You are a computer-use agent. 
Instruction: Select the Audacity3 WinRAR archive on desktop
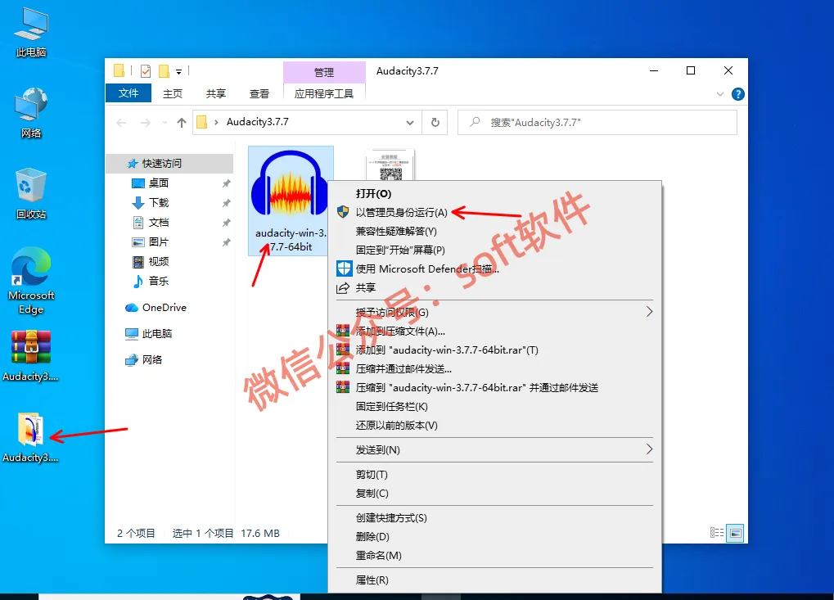pos(31,355)
